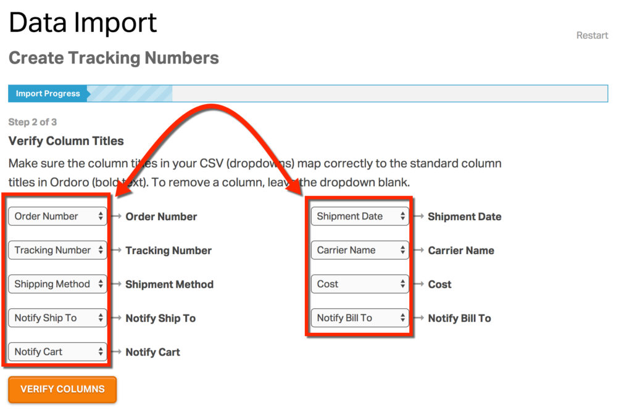The height and width of the screenshot is (410, 632).
Task: Click the Verify Columns button
Action: coord(62,390)
